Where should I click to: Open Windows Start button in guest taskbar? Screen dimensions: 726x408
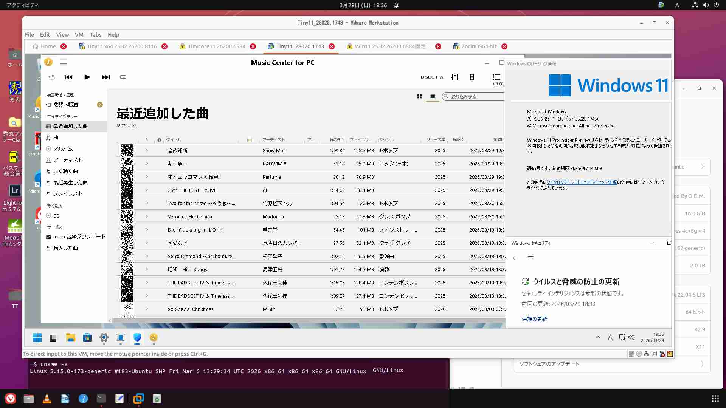(x=37, y=338)
